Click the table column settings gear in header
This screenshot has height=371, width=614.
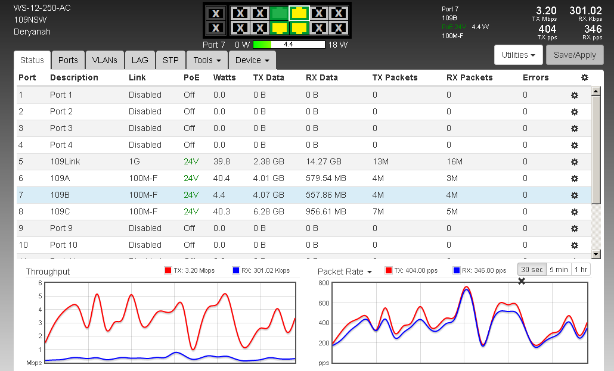[x=584, y=77]
